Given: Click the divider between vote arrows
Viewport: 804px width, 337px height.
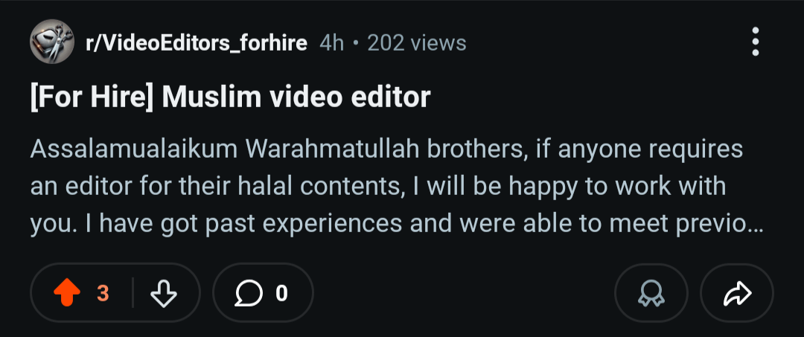Looking at the screenshot, I should (x=133, y=293).
